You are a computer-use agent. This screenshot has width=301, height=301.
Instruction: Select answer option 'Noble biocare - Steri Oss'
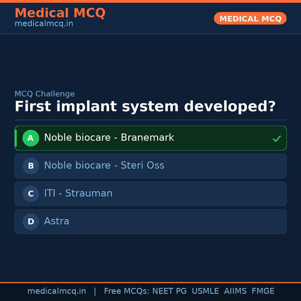104,165
